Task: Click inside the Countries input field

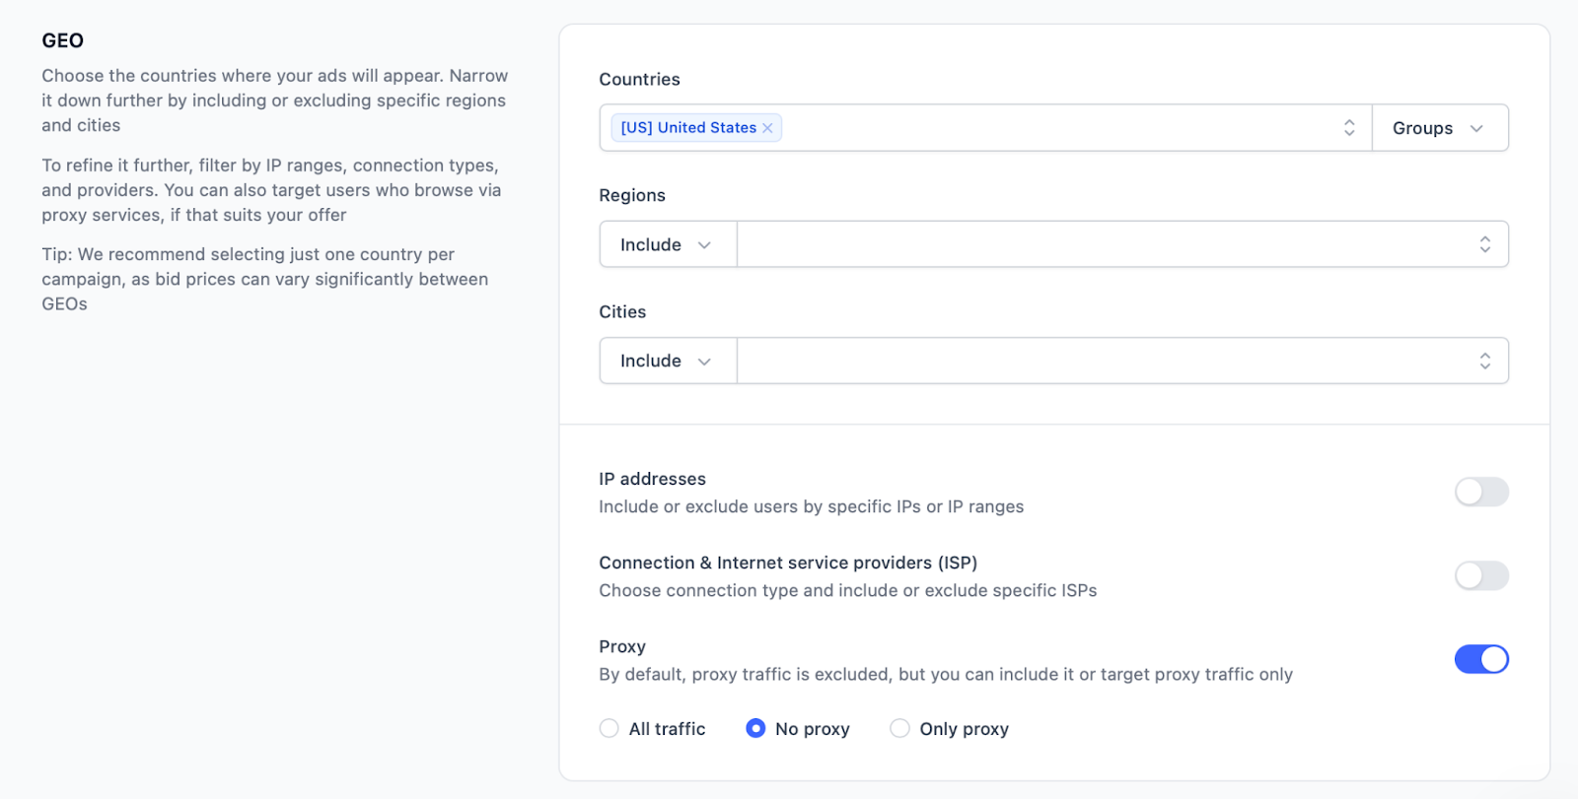Action: pos(1055,128)
